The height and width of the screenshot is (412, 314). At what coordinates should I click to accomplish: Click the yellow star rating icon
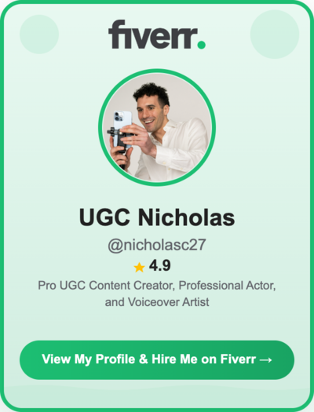coord(139,268)
